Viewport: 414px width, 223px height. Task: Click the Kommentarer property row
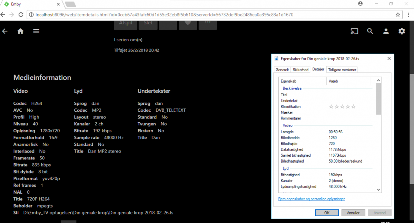click(x=327, y=118)
